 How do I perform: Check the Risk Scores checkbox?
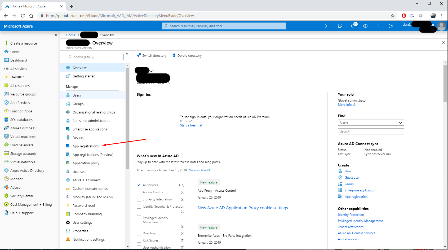click(x=139, y=240)
